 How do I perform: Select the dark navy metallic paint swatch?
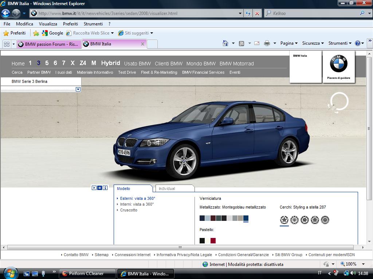point(202,218)
